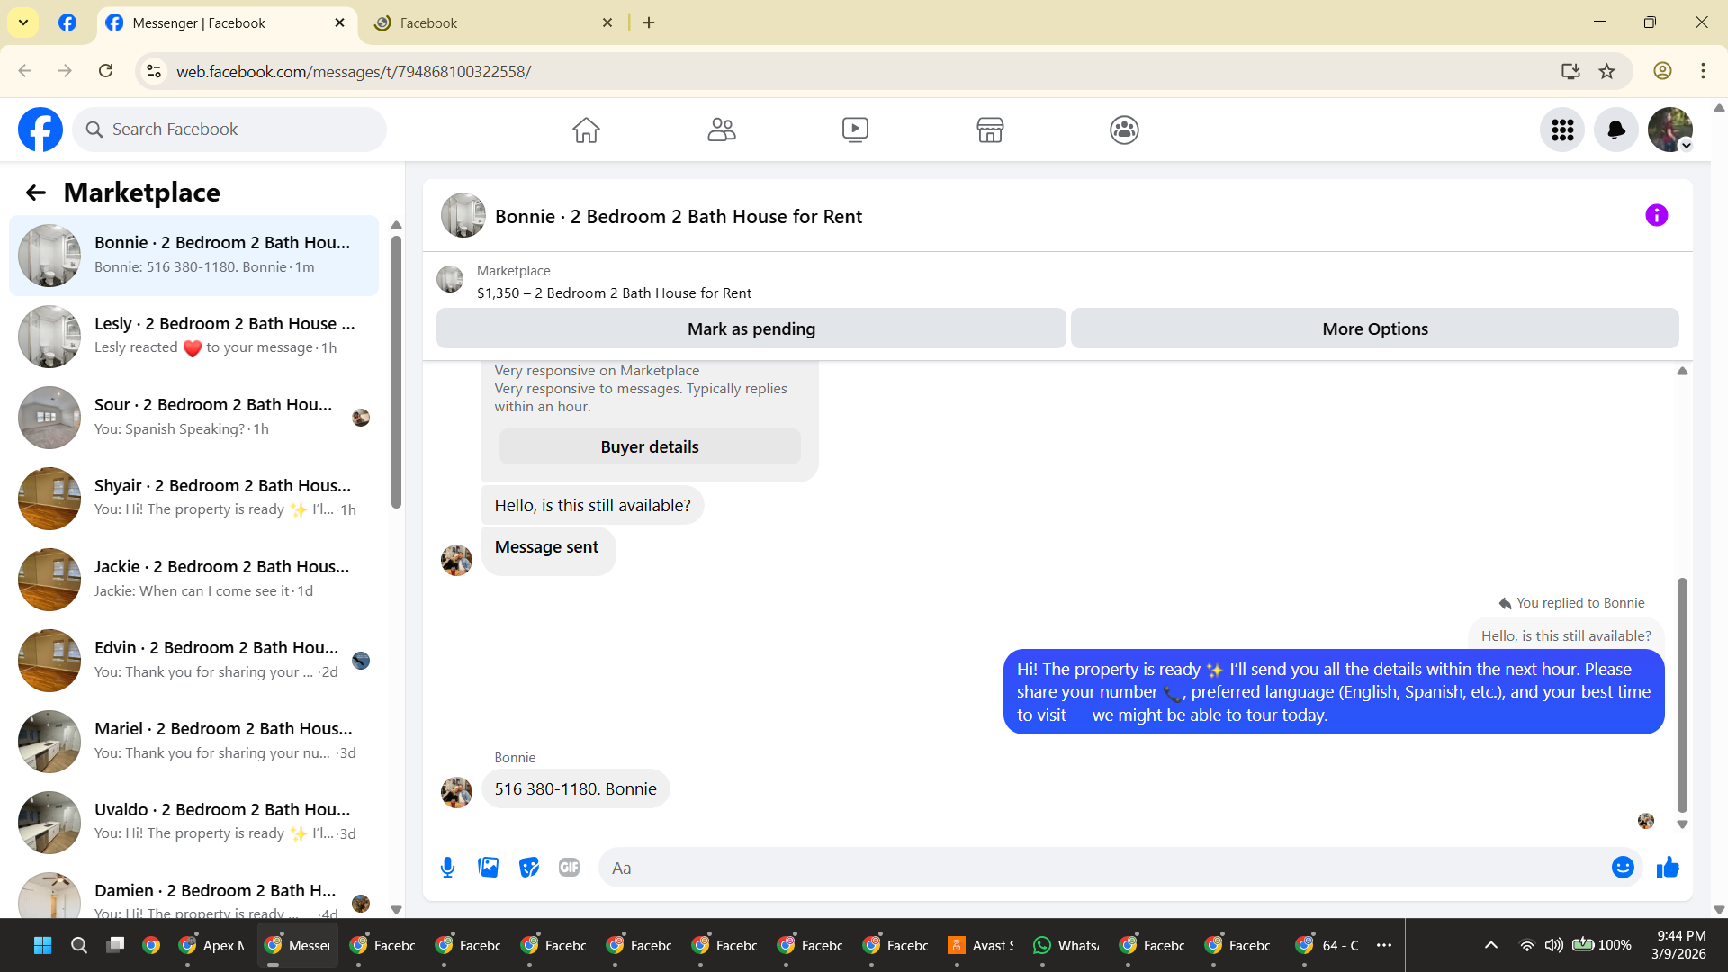1728x972 pixels.
Task: Go to Facebook Marketplace icon in top nav
Action: point(990,130)
